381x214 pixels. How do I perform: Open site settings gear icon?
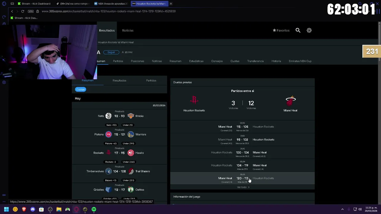click(x=309, y=30)
